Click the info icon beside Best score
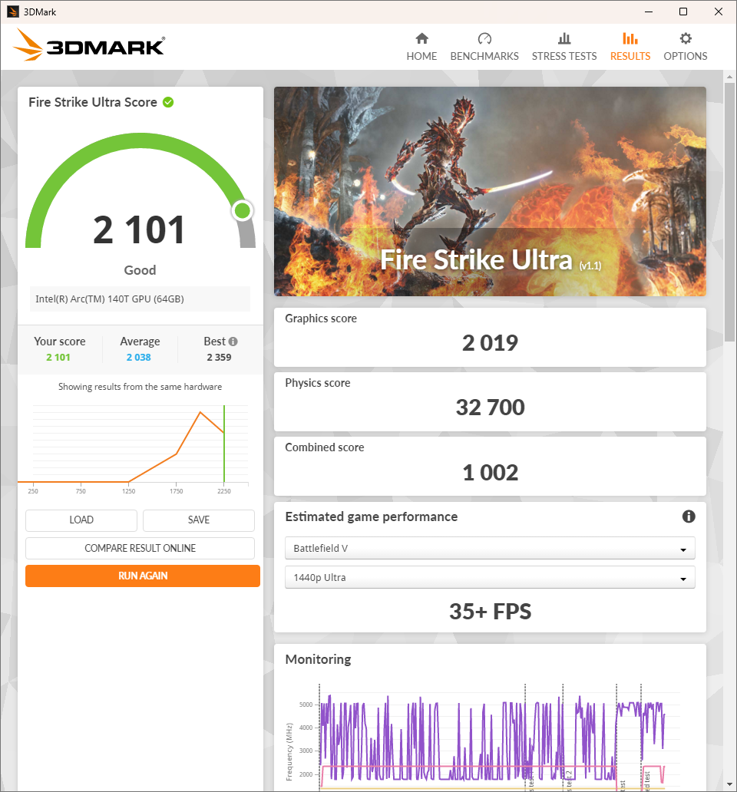Image resolution: width=737 pixels, height=792 pixels. pos(233,342)
